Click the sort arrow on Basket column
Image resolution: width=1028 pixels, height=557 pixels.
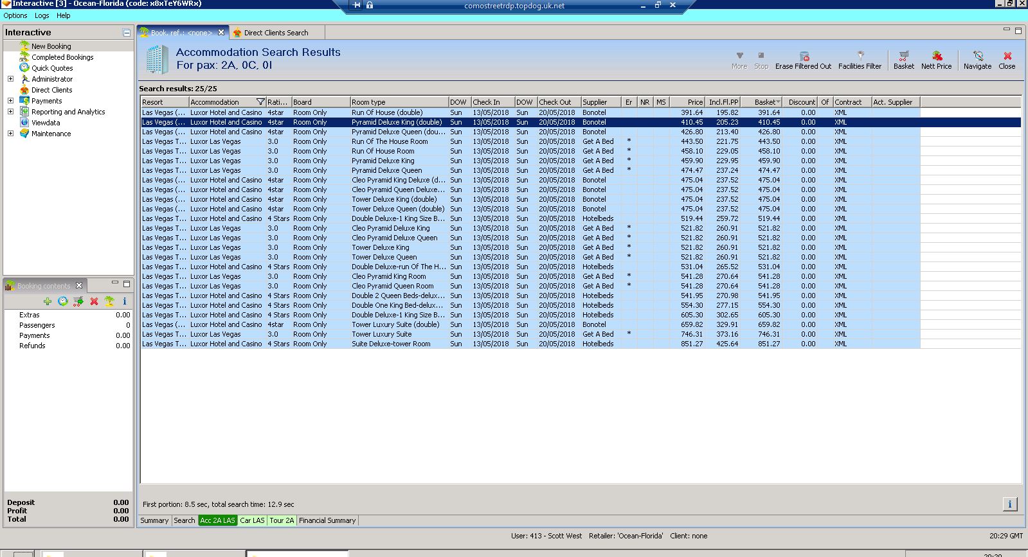[x=778, y=102]
